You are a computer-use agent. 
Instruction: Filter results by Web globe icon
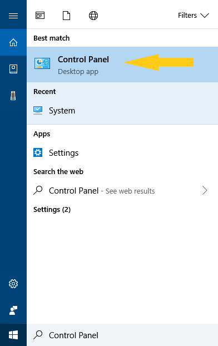click(x=93, y=16)
